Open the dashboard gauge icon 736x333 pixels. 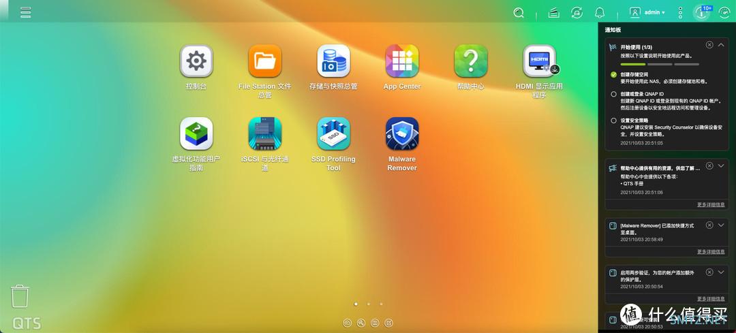tap(724, 13)
